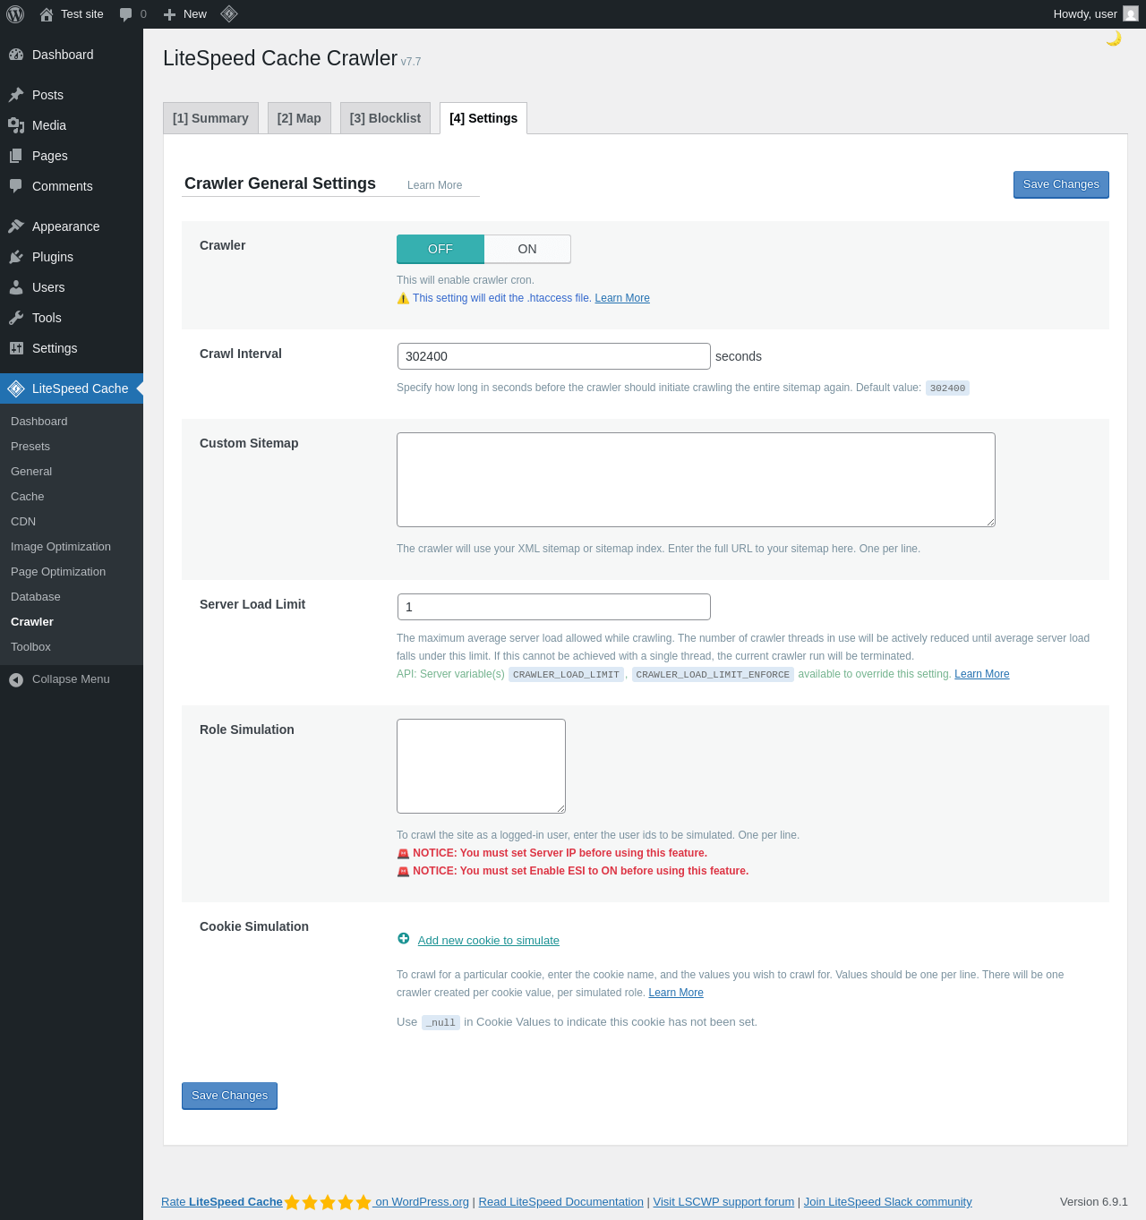The image size is (1146, 1220).
Task: Click the Posts pushpin icon
Action: coord(16,95)
